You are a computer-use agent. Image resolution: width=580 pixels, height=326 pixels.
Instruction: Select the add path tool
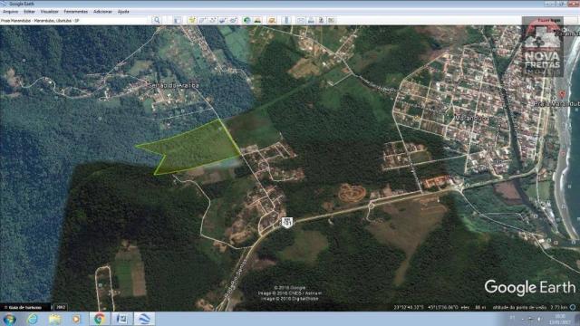click(212, 20)
